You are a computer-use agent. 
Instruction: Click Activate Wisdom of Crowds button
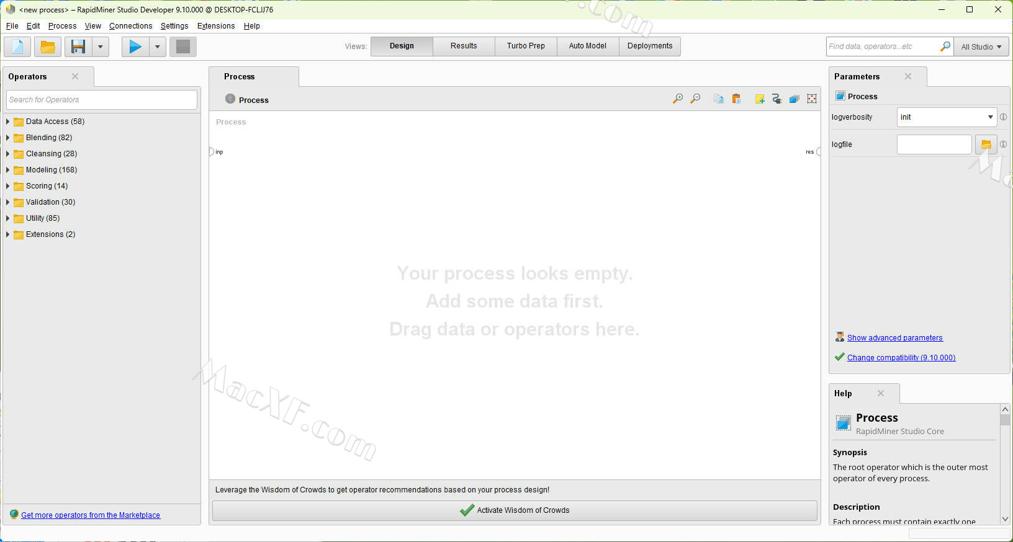pyautogui.click(x=515, y=510)
